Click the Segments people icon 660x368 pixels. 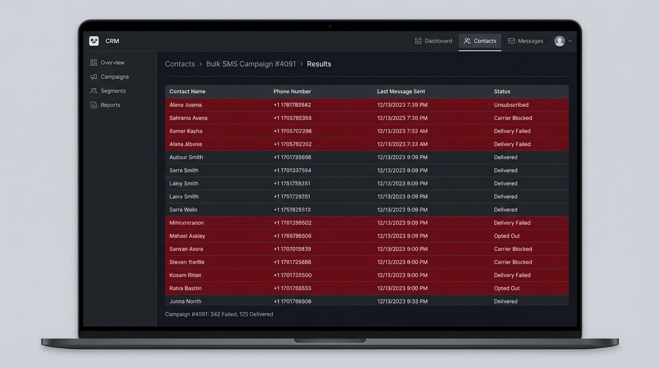94,91
